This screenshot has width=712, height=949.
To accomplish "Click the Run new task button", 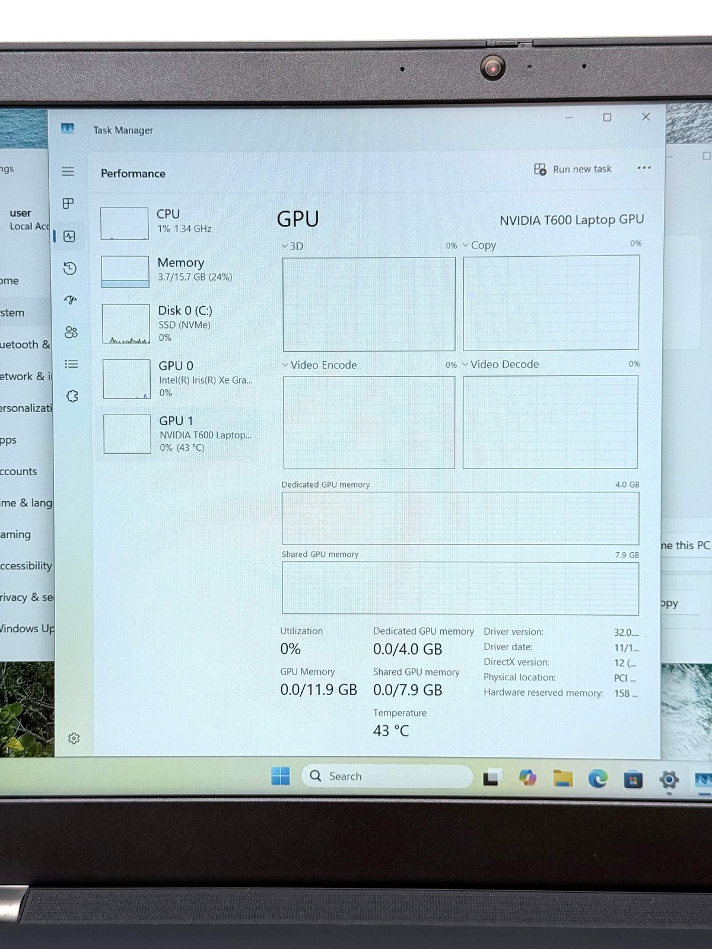I will (573, 170).
